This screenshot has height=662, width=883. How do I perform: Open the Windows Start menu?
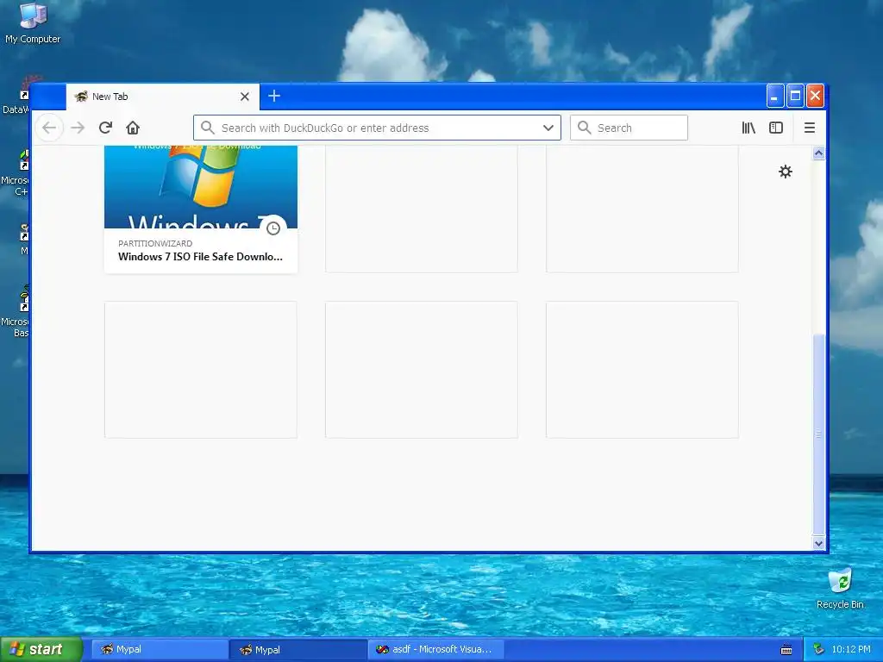click(41, 649)
